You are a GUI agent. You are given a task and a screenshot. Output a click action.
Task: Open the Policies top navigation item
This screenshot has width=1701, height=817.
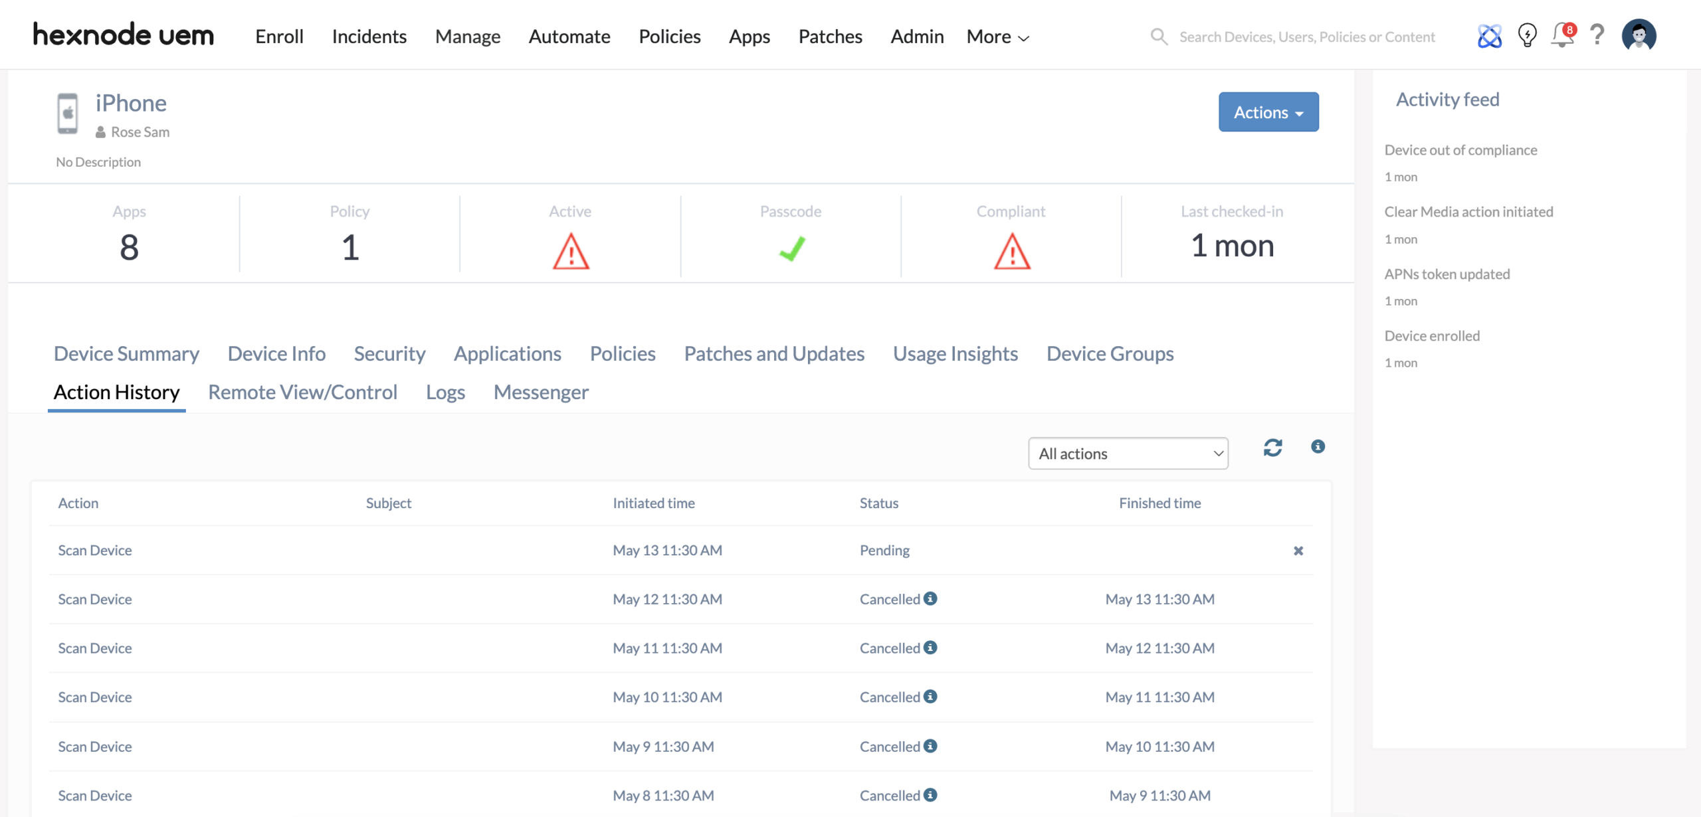[x=670, y=37]
